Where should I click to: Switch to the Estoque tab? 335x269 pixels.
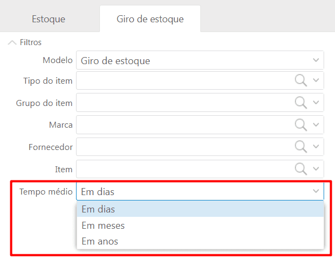(48, 19)
